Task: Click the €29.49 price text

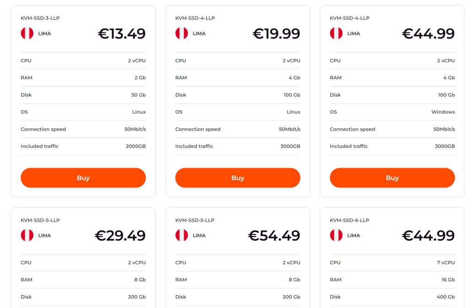Action: click(x=120, y=236)
